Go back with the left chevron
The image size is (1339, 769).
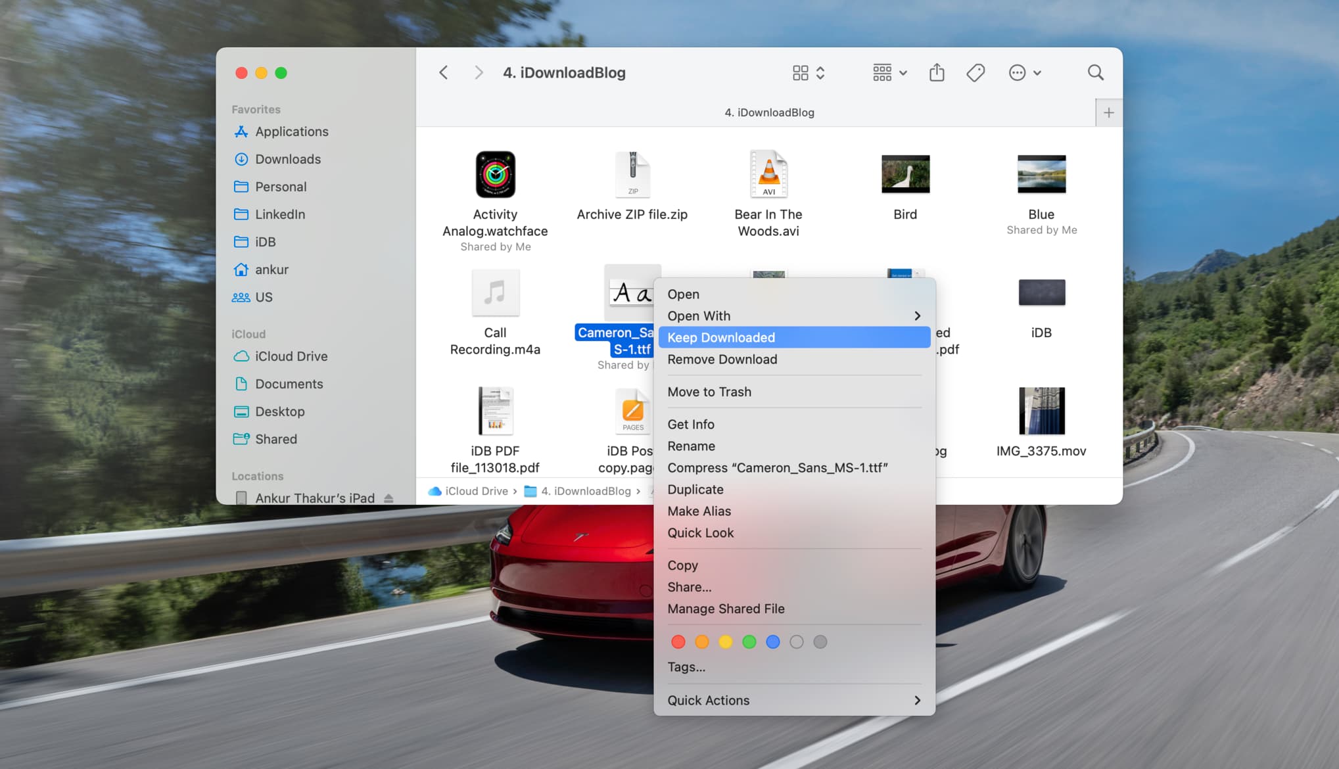click(x=444, y=72)
